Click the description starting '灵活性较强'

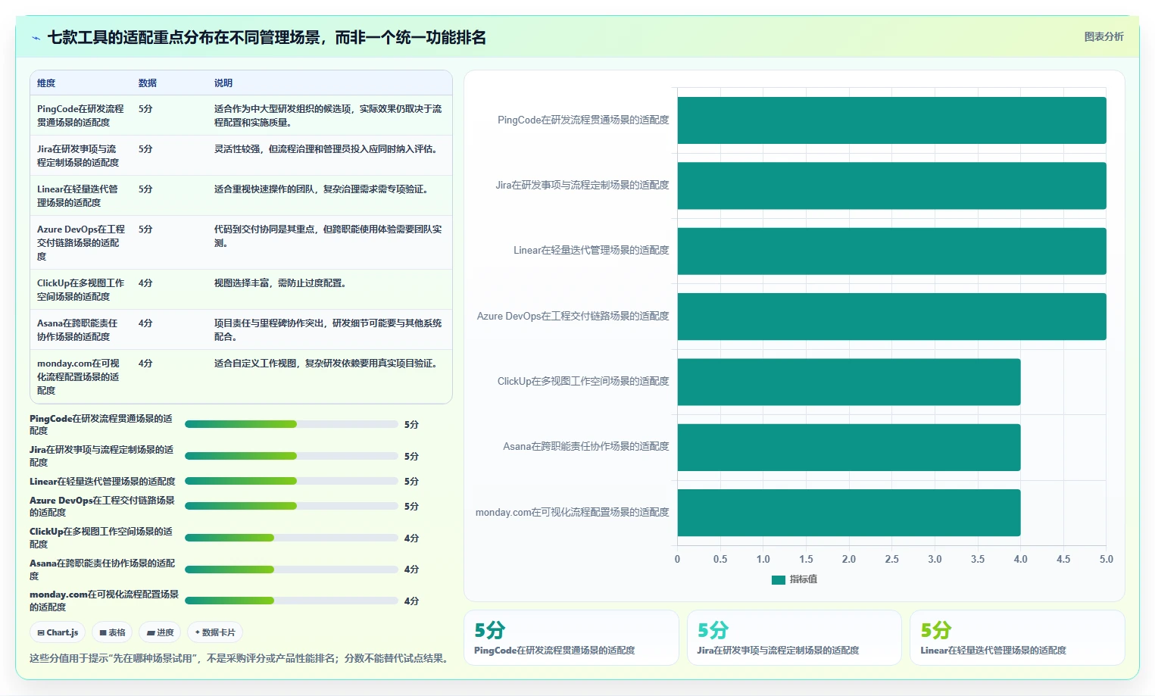pyautogui.click(x=327, y=149)
